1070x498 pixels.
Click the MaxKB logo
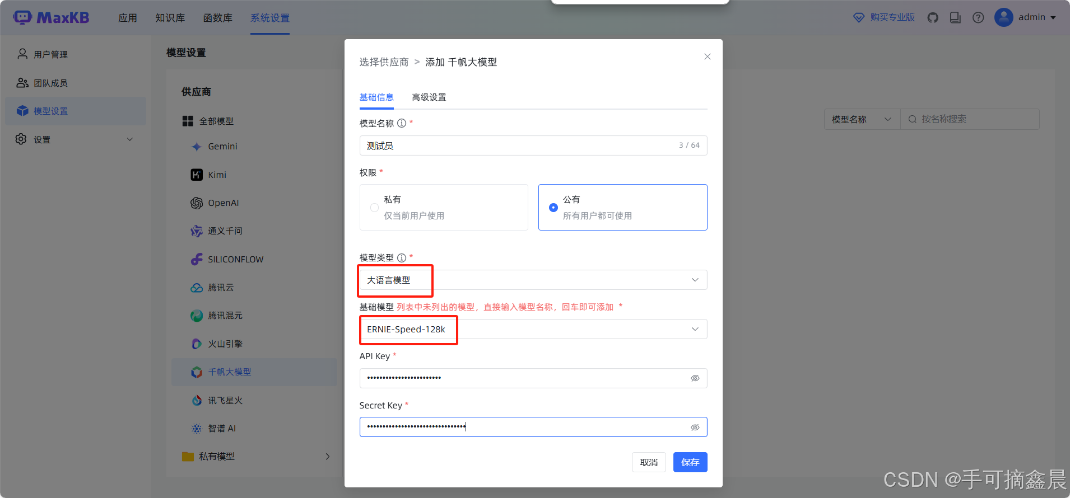[51, 17]
